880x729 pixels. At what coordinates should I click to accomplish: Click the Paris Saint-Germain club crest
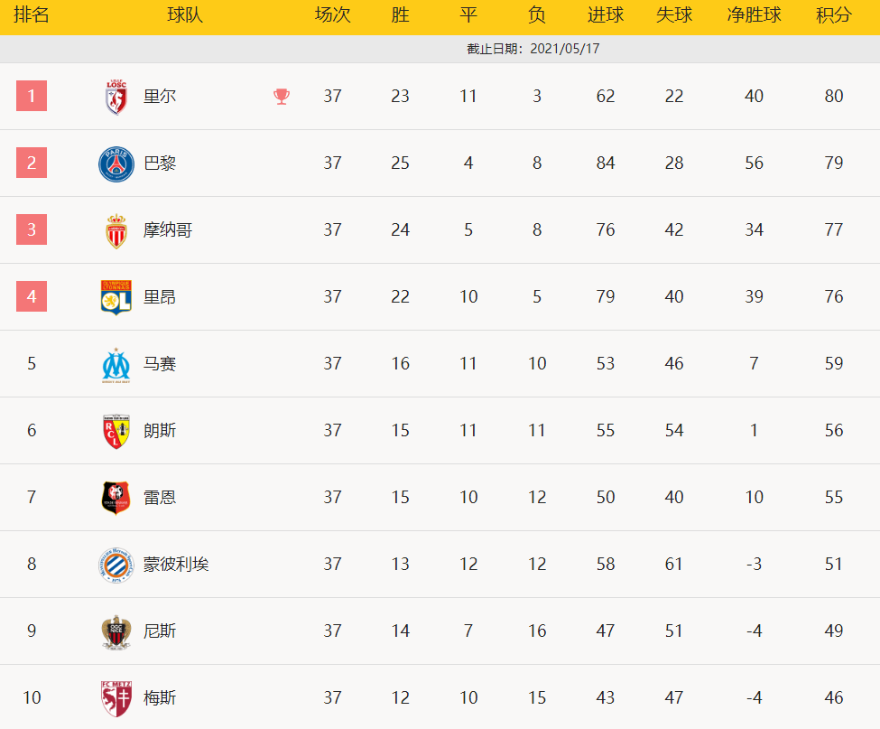tap(116, 164)
